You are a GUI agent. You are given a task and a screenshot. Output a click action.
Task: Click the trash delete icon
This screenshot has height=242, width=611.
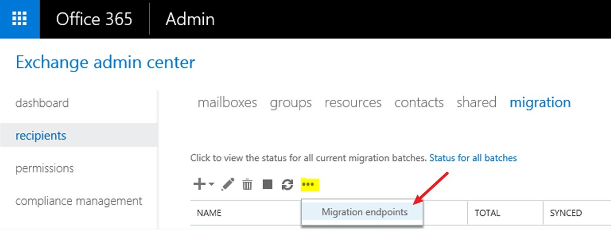pos(247,184)
